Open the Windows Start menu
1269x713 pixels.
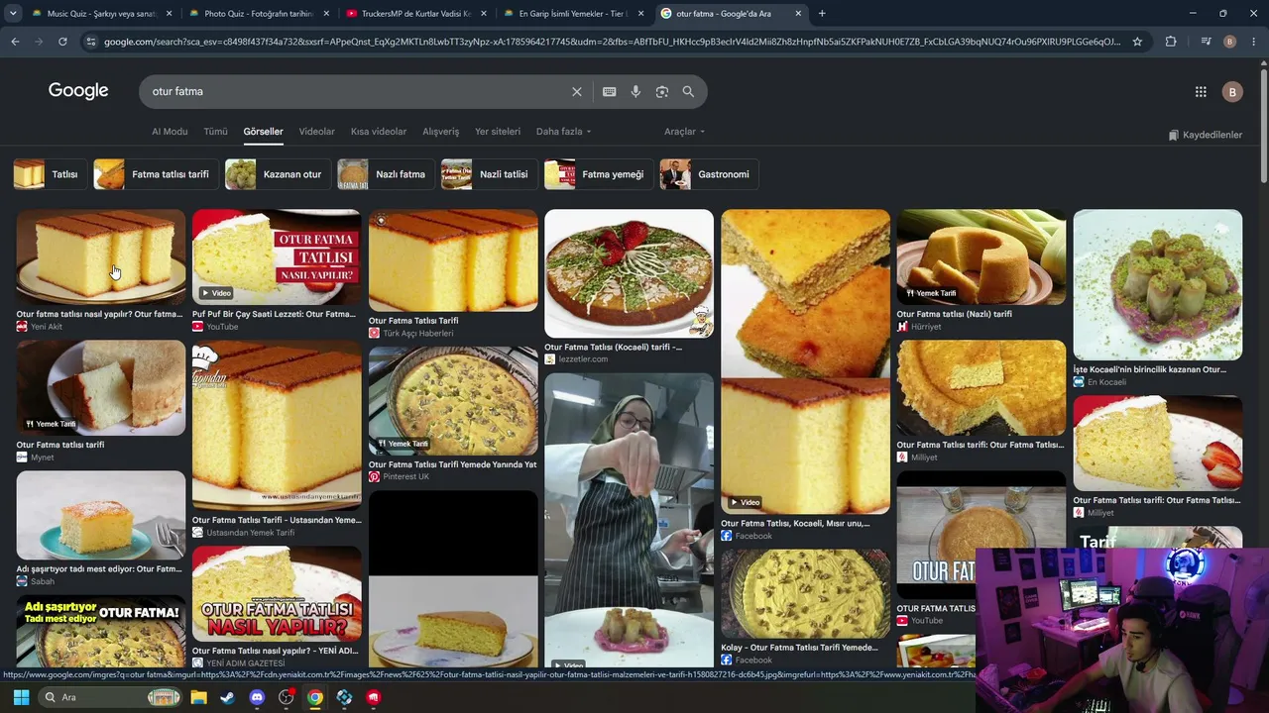21,697
